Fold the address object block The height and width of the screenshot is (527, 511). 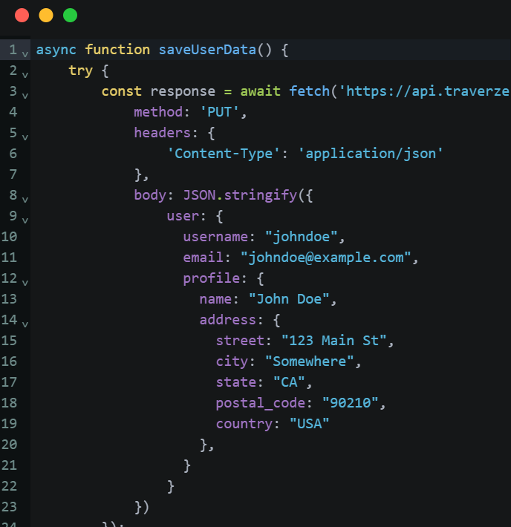coord(25,324)
